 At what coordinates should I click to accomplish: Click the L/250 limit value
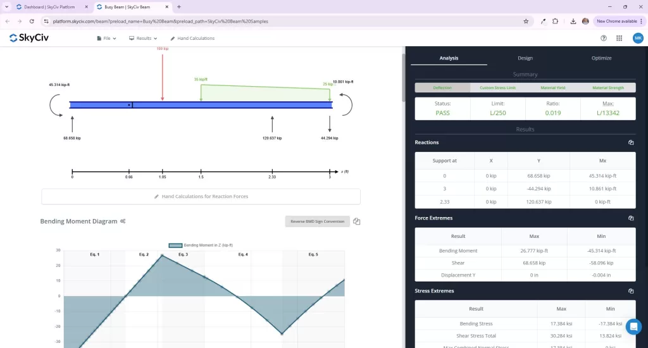coord(497,113)
